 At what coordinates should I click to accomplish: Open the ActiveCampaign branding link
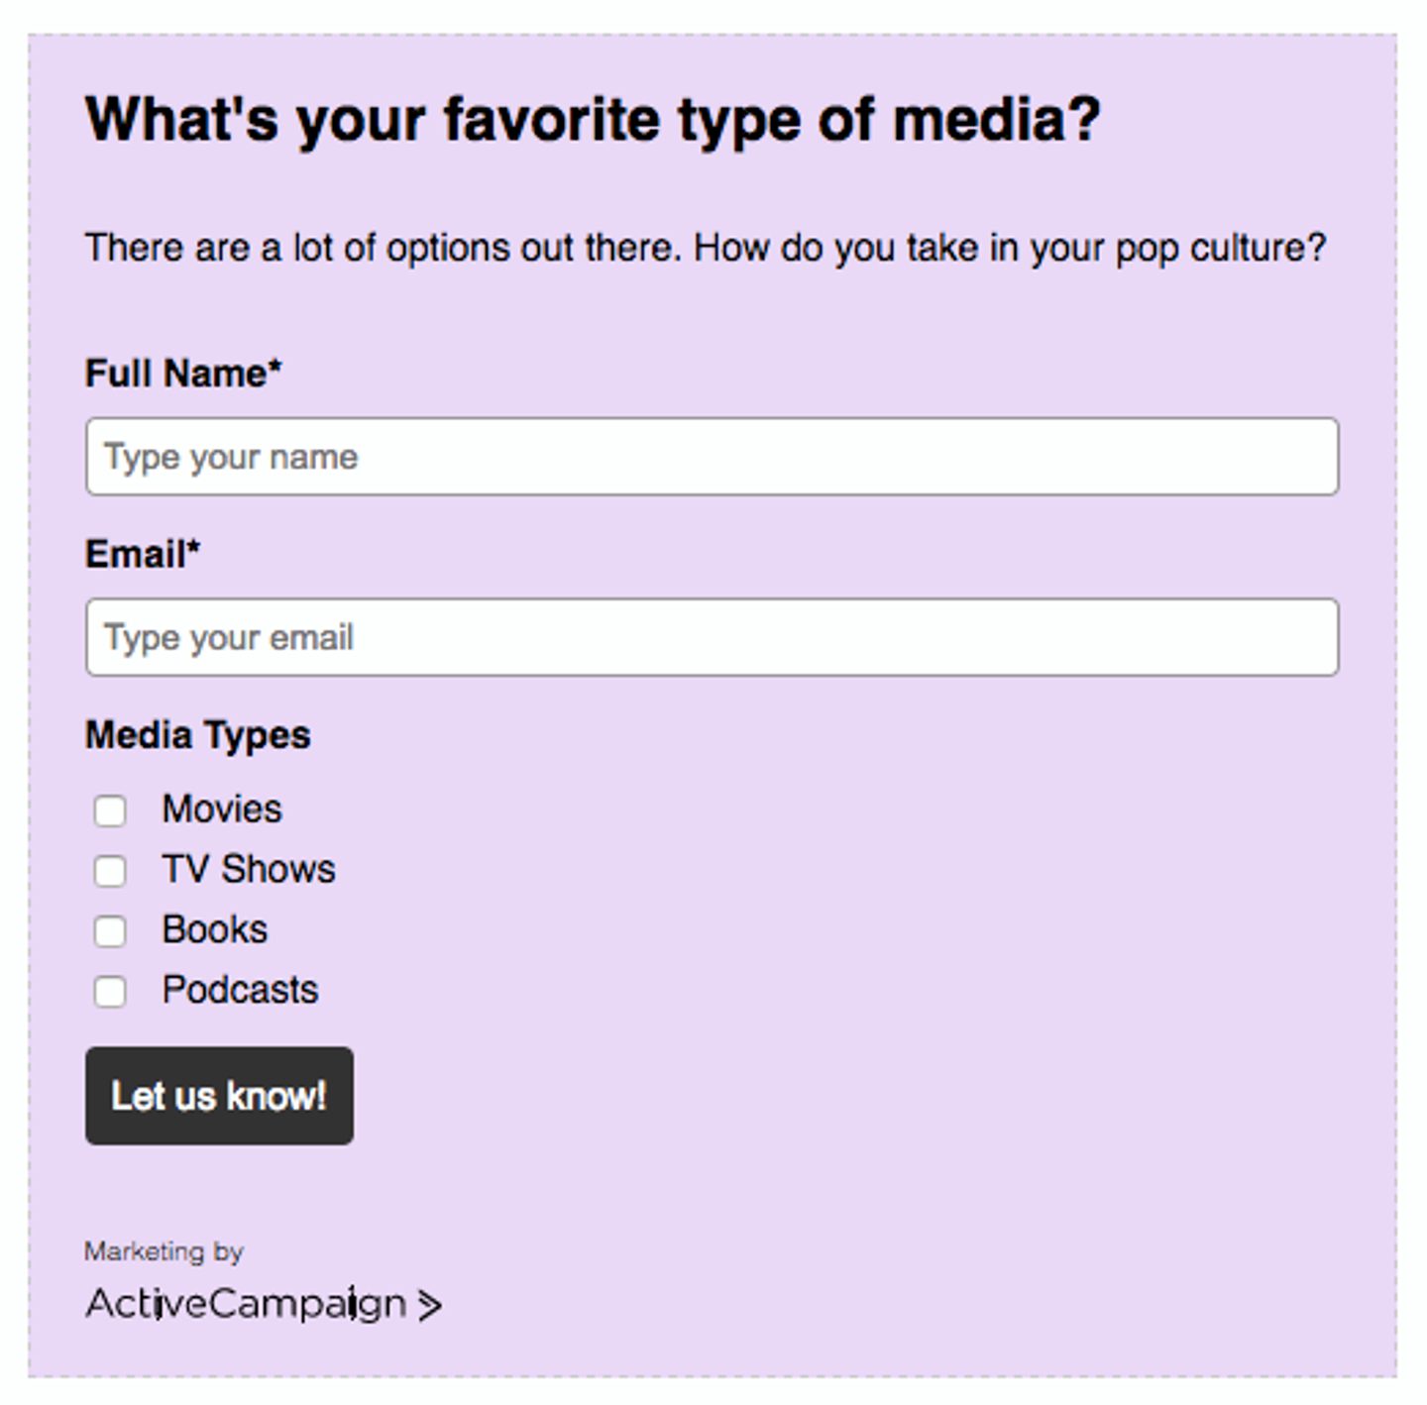tap(246, 1305)
